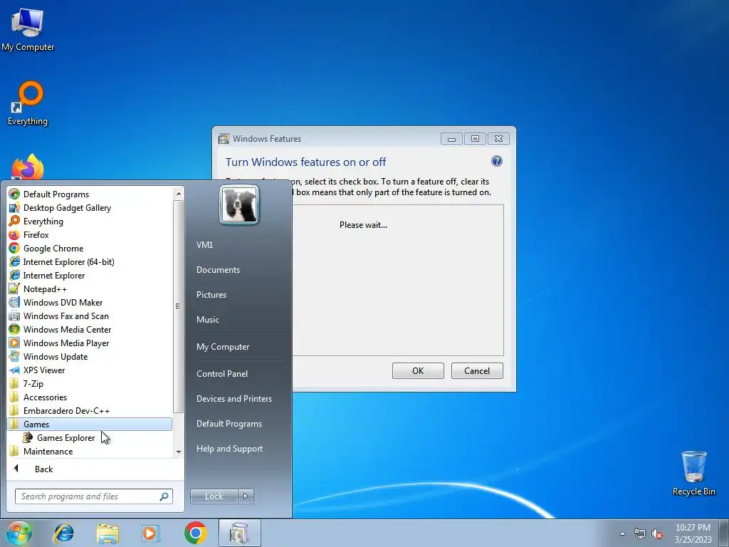The width and height of the screenshot is (729, 547).
Task: Launch Windows Media Center
Action: [x=90, y=329]
